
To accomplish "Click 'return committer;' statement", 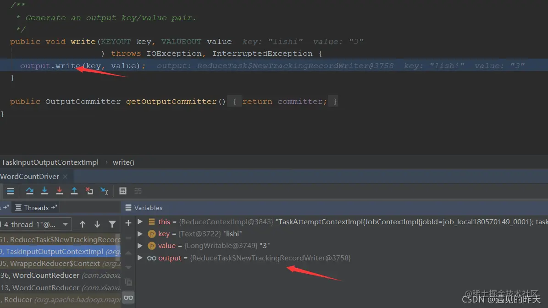I will [284, 102].
